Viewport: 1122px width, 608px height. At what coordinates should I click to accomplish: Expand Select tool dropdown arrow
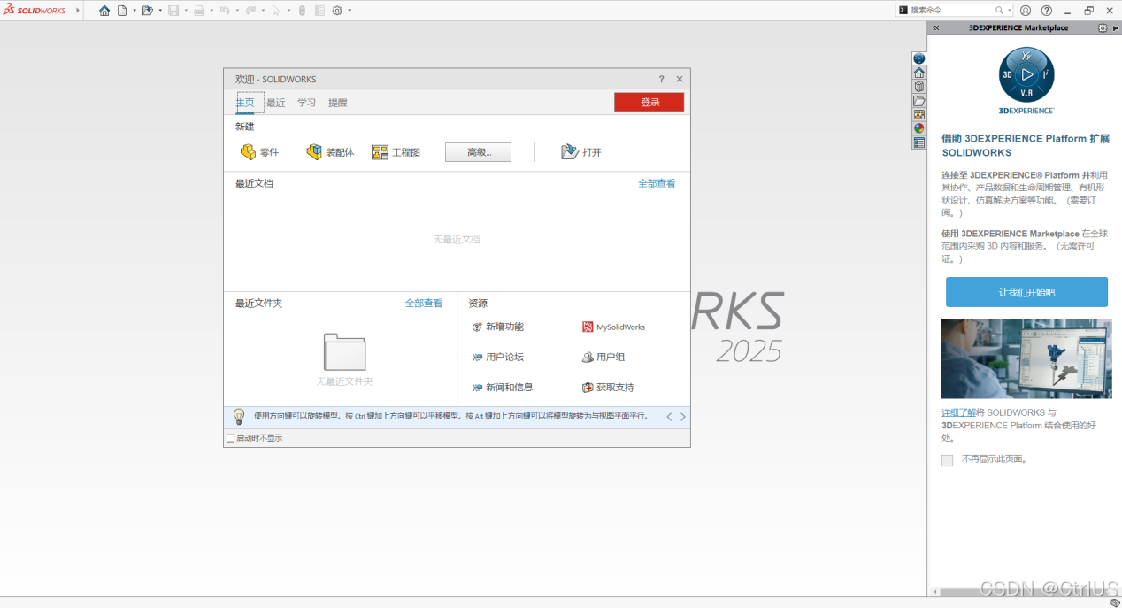click(x=288, y=11)
